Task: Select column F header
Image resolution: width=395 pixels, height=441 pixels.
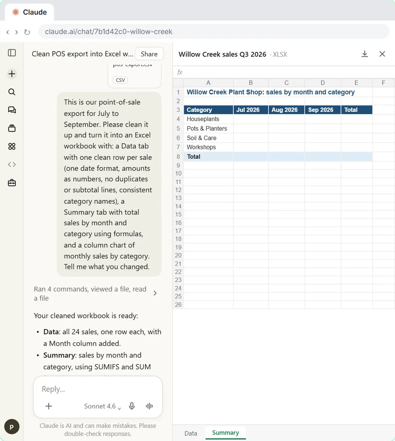Action: pyautogui.click(x=383, y=83)
